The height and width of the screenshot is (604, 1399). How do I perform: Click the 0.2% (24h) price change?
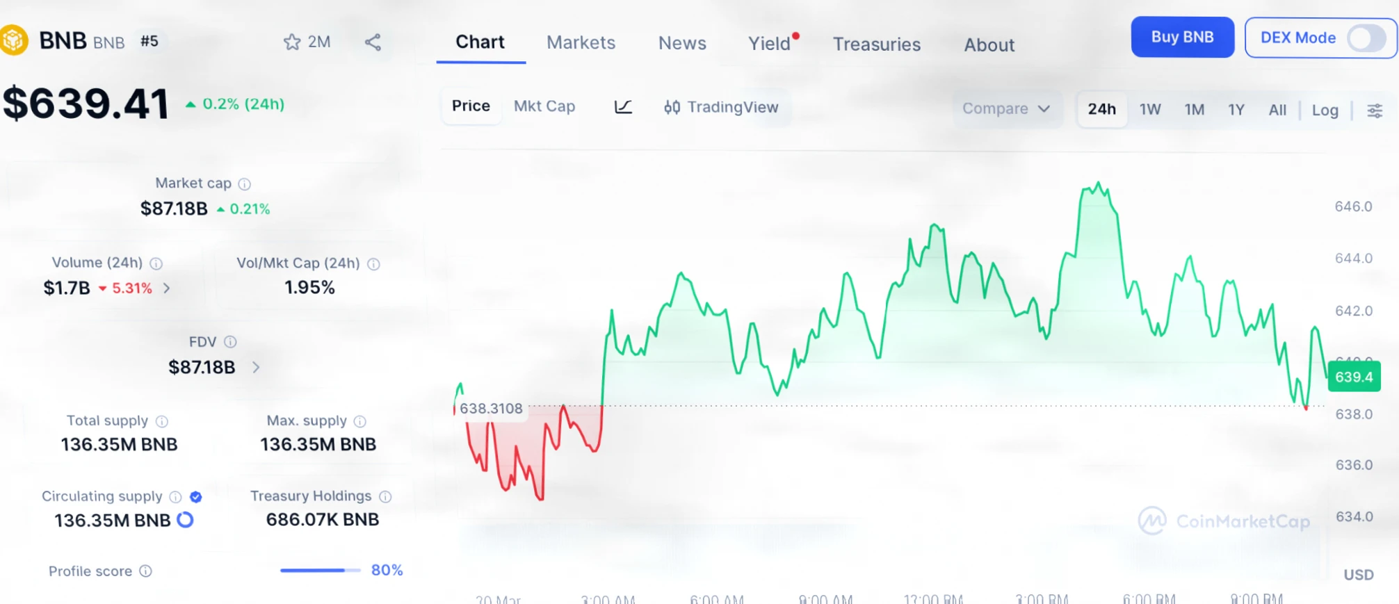[235, 104]
